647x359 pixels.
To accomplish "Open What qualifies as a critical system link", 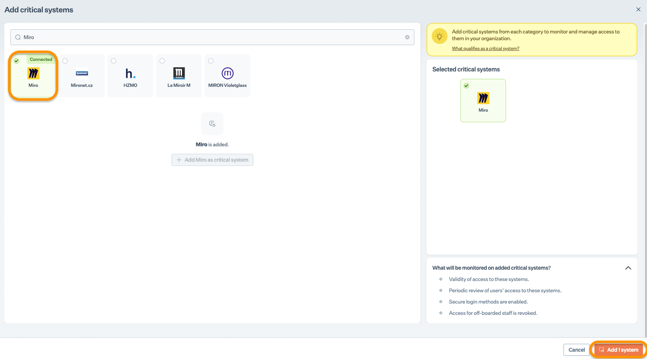I will click(485, 48).
